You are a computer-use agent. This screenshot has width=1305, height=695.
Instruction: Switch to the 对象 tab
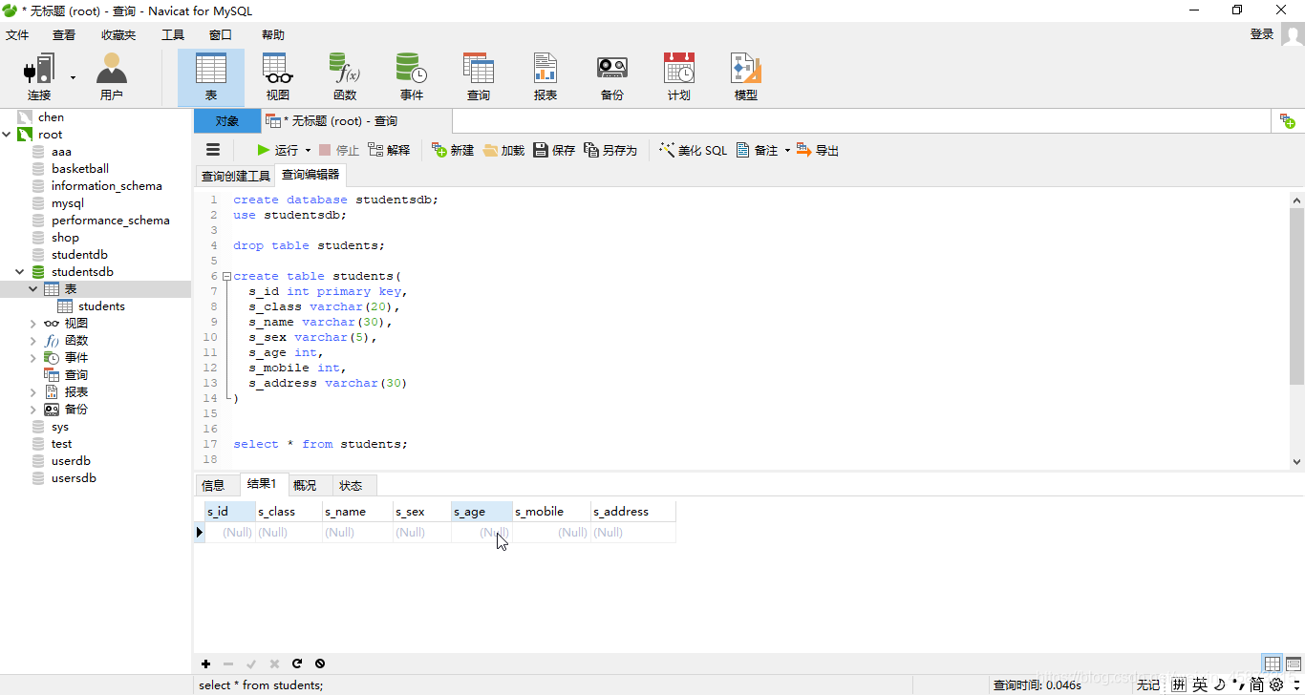pyautogui.click(x=227, y=121)
